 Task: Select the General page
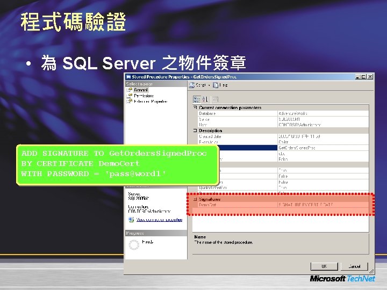(141, 90)
